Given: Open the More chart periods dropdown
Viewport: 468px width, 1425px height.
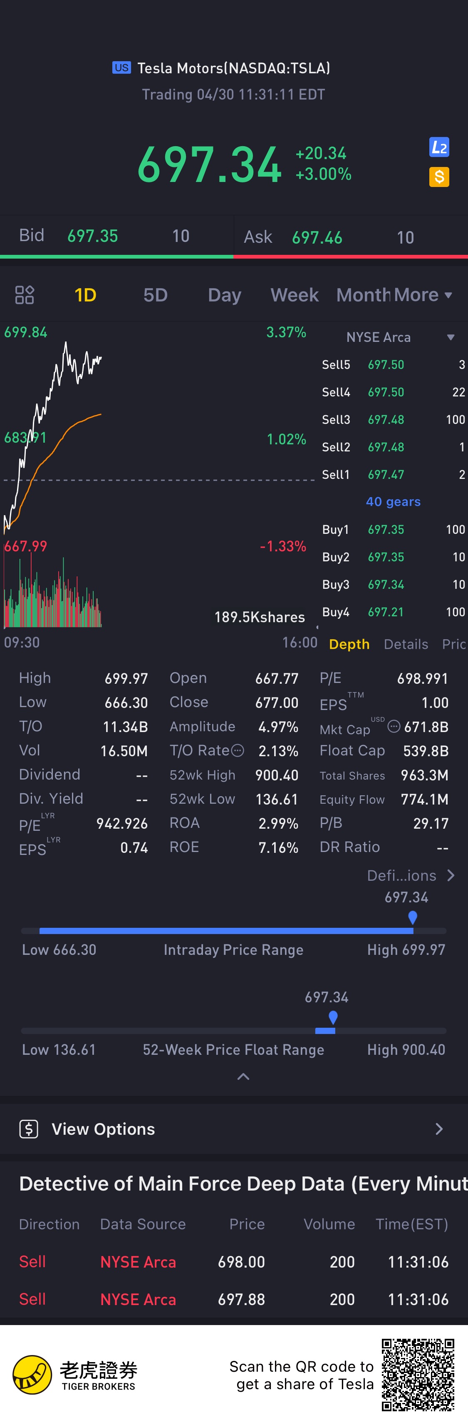Looking at the screenshot, I should 422,295.
